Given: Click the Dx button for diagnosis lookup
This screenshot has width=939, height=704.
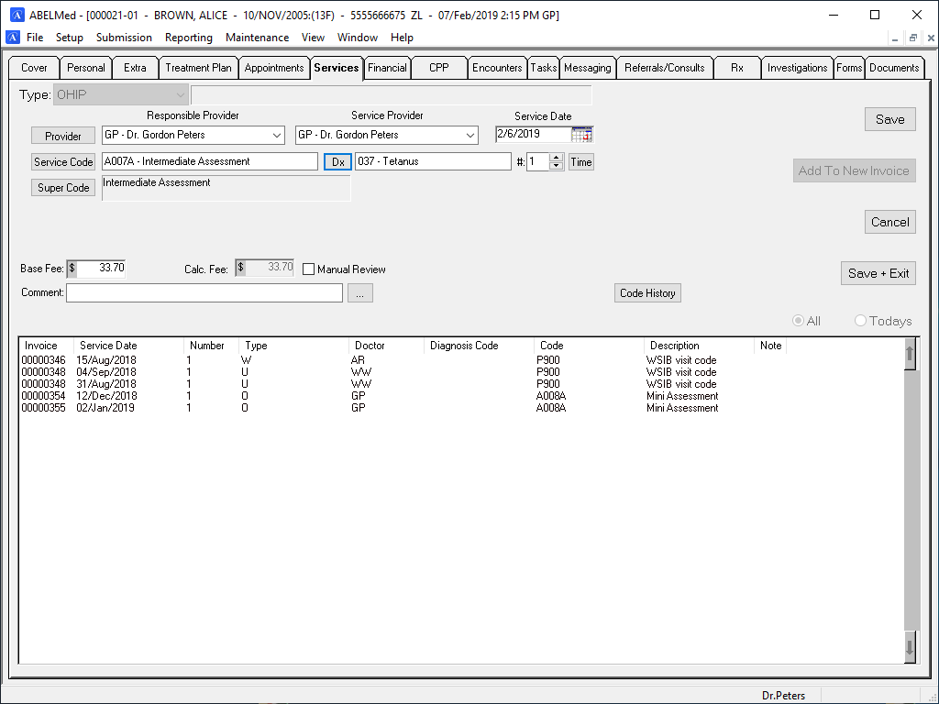Looking at the screenshot, I should pyautogui.click(x=337, y=161).
